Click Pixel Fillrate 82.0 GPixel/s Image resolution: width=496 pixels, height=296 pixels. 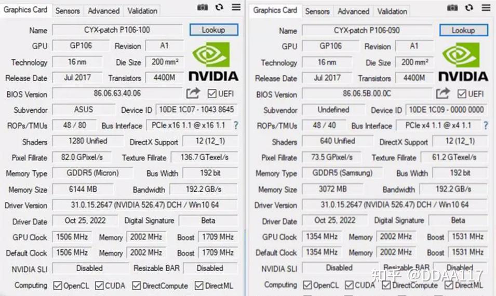coord(82,157)
